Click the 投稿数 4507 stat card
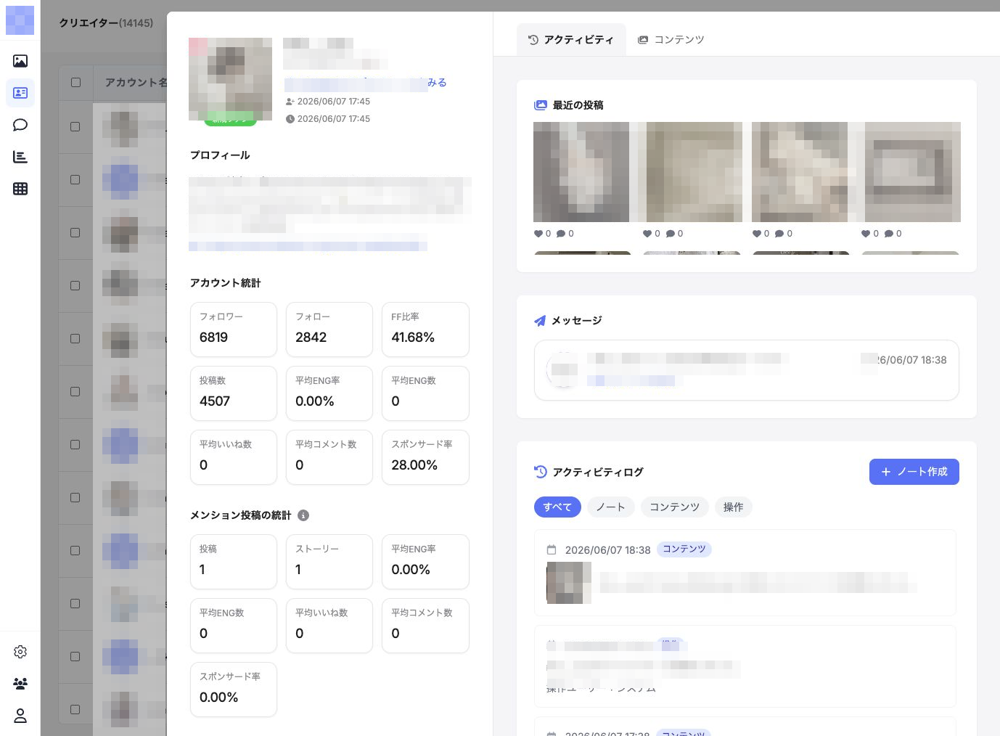The image size is (1000, 736). click(234, 393)
